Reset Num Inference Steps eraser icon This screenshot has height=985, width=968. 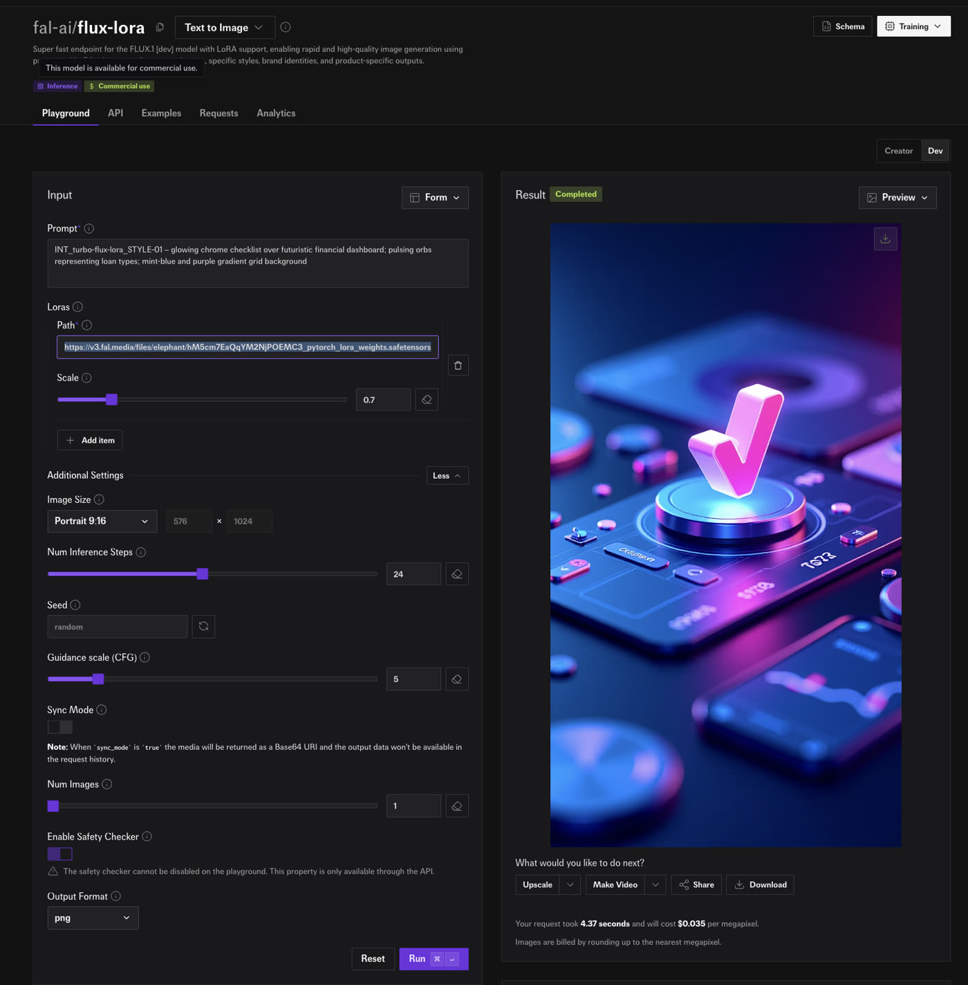click(457, 574)
